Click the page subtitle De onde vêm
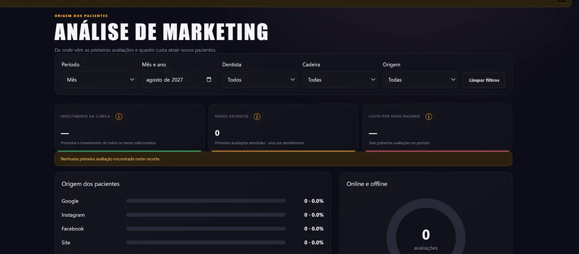This screenshot has height=254, width=579. coord(135,50)
